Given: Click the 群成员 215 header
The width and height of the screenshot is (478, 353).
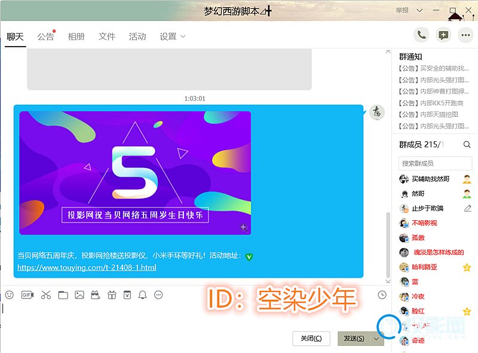Looking at the screenshot, I should click(422, 144).
